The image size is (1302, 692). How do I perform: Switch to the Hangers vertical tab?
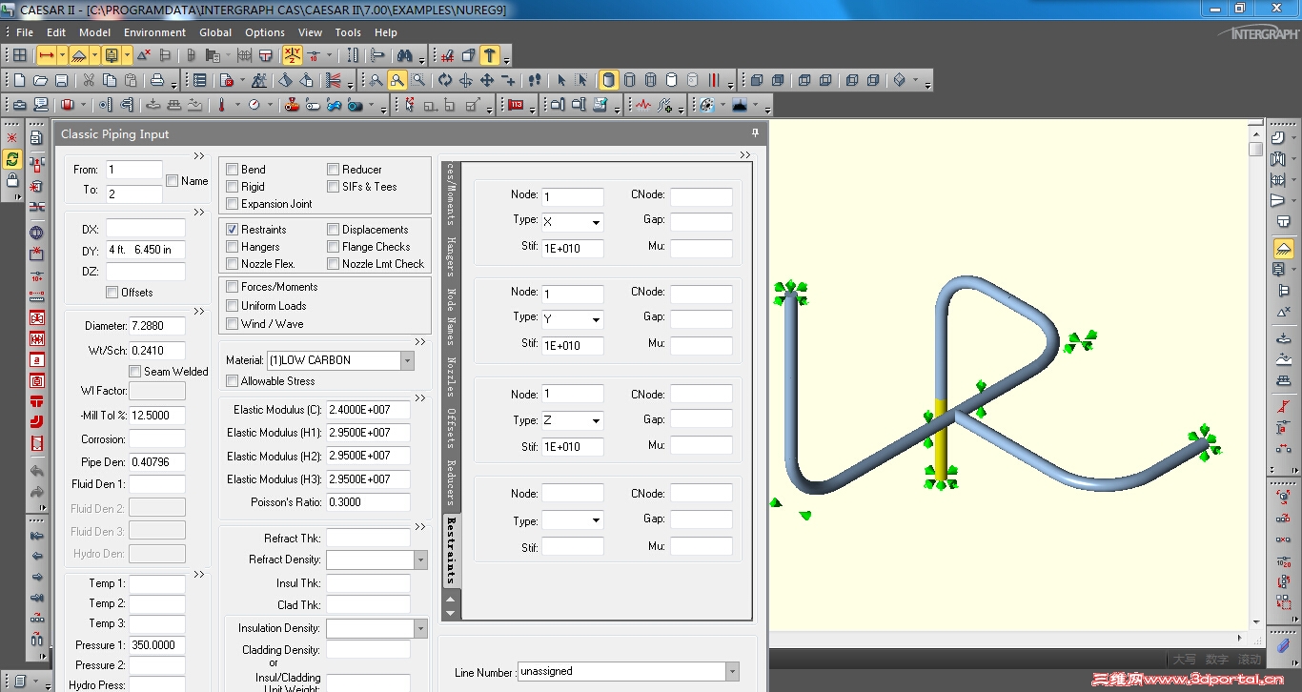coord(451,258)
